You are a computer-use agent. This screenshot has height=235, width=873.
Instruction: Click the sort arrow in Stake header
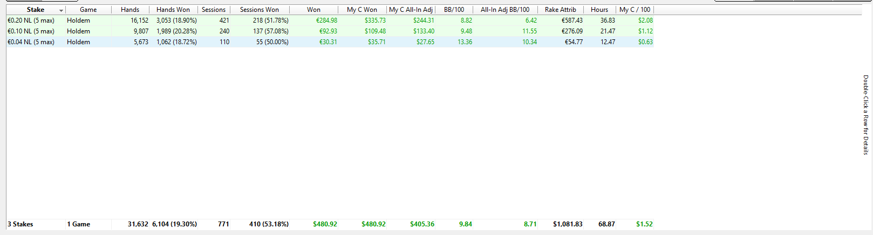coord(61,10)
